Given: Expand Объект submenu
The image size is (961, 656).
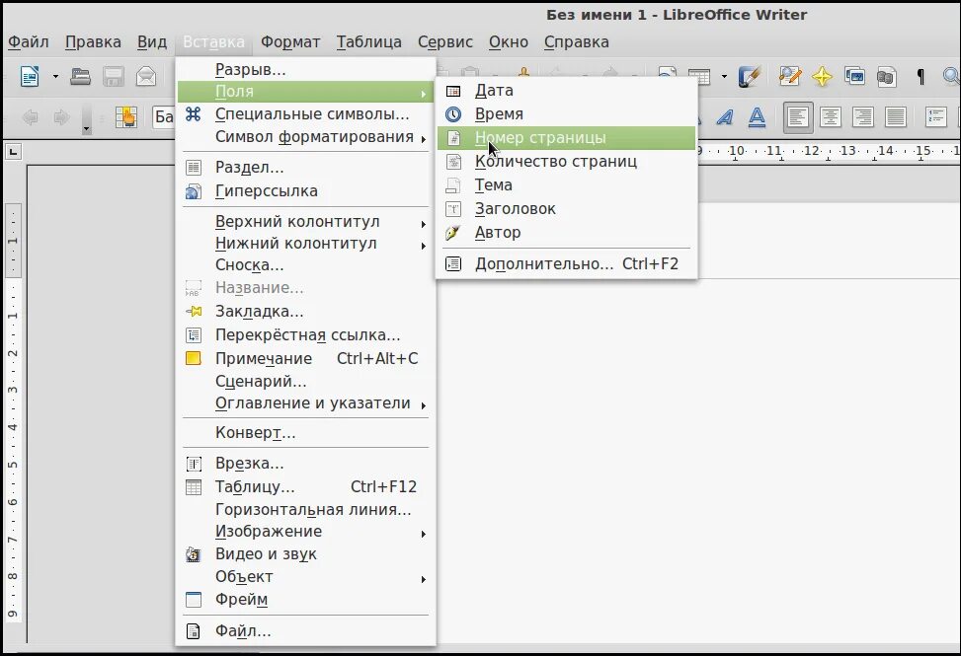Looking at the screenshot, I should (305, 577).
